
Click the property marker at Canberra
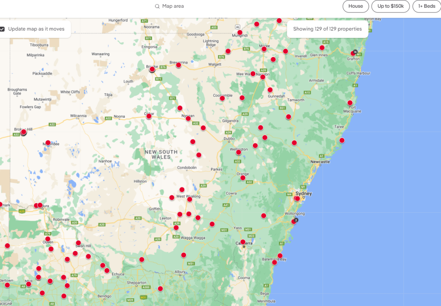[243, 241]
